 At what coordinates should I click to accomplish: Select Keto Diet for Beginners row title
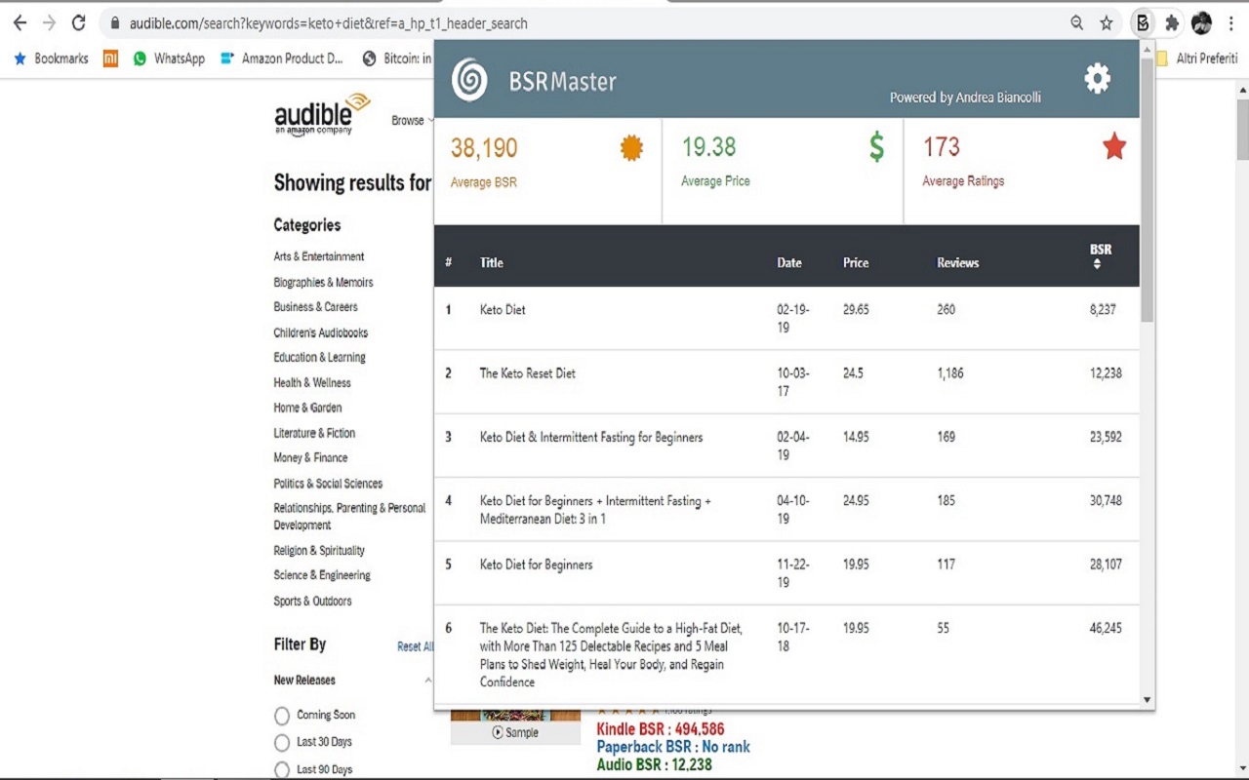click(536, 565)
